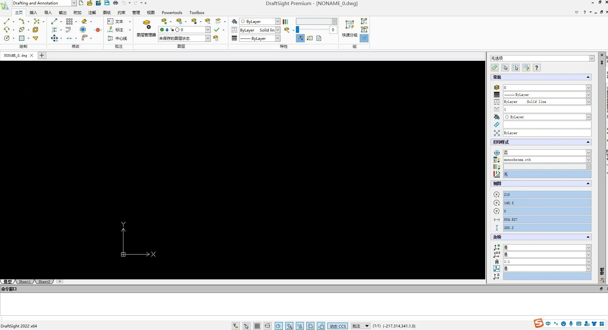Collapse the 打印样式 section in properties
The image size is (608, 330).
pos(588,142)
